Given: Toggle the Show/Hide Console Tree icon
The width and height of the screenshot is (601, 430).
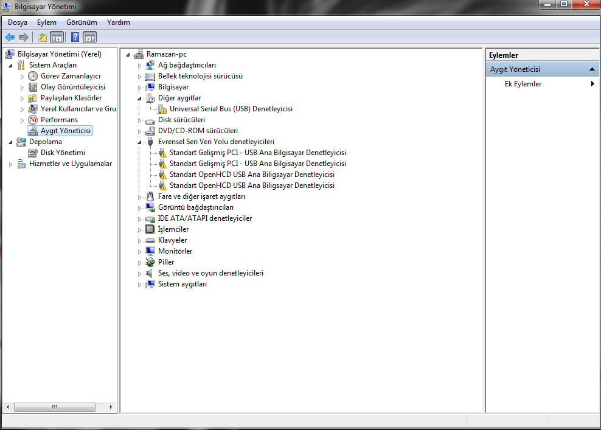Looking at the screenshot, I should [x=57, y=37].
